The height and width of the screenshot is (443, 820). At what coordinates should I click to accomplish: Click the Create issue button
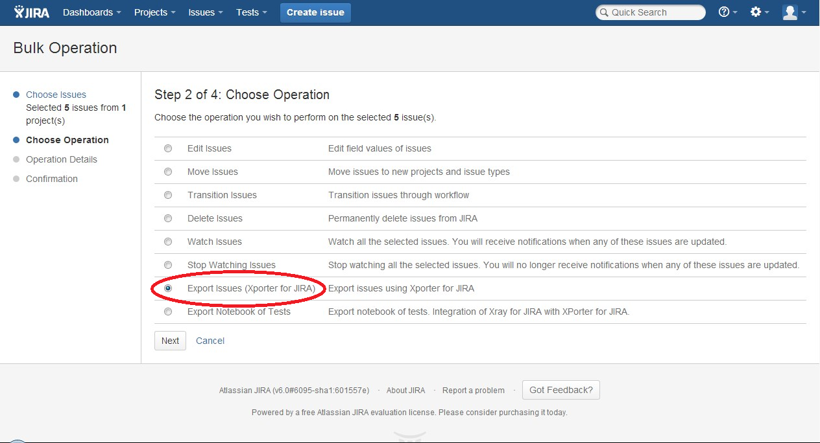315,12
